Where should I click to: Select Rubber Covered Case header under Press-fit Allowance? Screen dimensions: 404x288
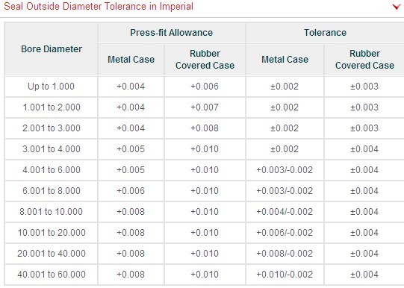pos(205,60)
